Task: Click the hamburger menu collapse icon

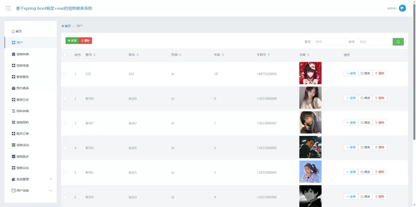Action: (x=8, y=8)
